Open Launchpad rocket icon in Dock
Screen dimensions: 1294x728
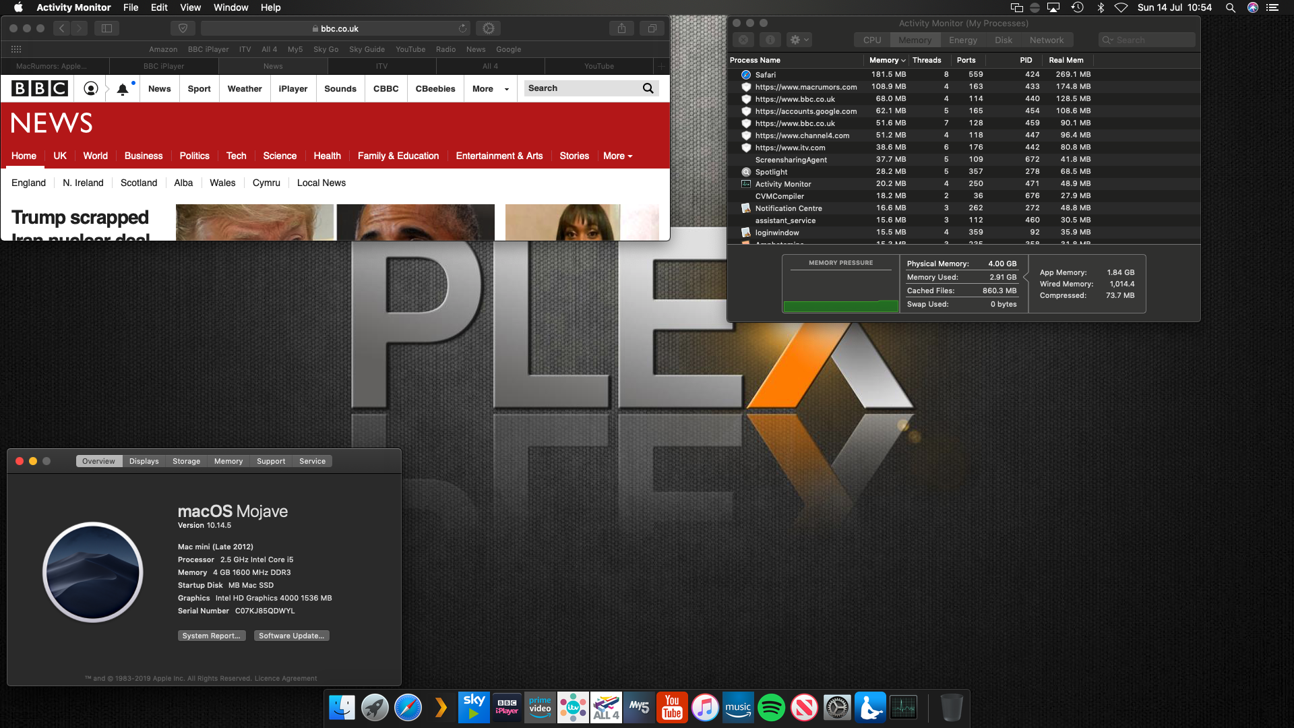point(375,707)
